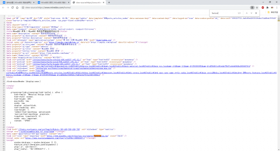Select the view-source tab

coord(88,2)
